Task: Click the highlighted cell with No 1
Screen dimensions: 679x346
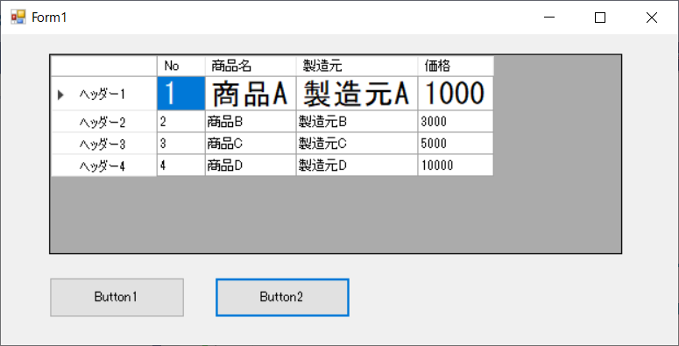Action: [181, 94]
